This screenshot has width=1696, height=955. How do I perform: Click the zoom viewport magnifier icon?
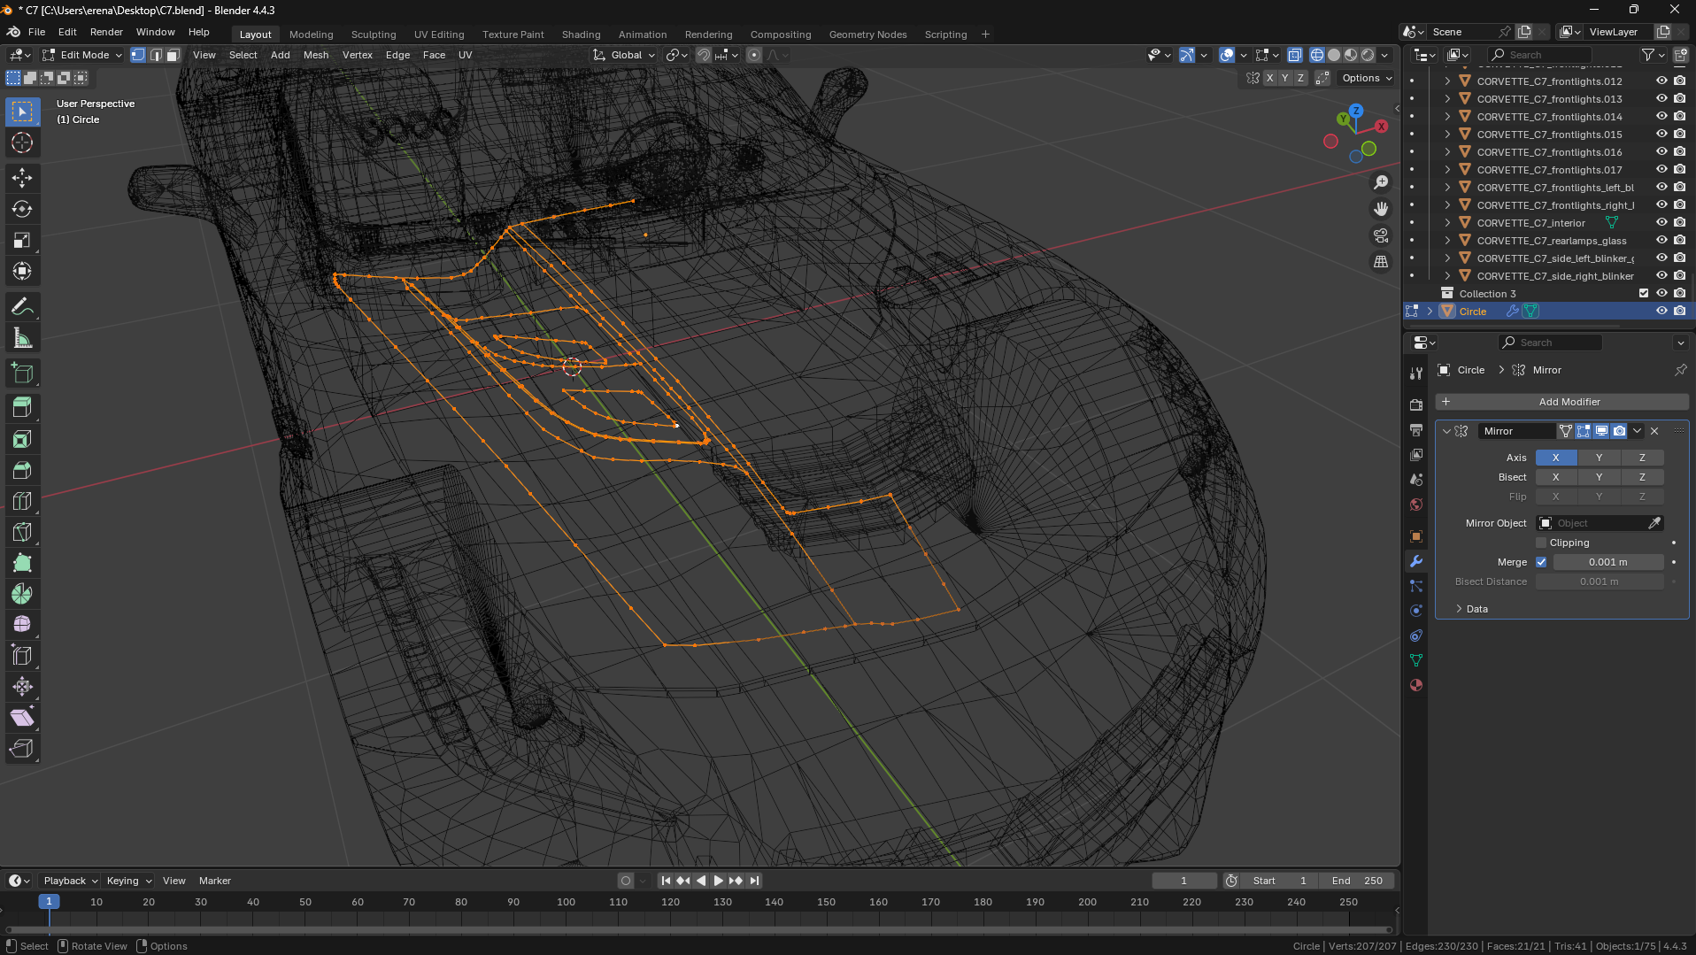coord(1381,182)
